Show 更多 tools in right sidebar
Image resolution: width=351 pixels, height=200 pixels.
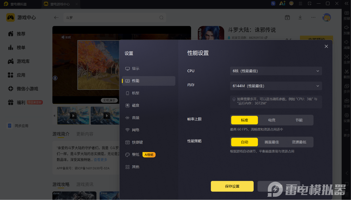[346, 132]
